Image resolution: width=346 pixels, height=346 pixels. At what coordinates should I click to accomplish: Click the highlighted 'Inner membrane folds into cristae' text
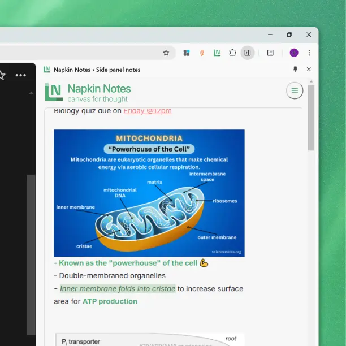pos(118,288)
